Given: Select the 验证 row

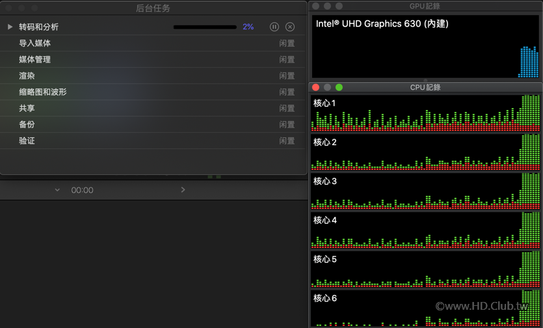Looking at the screenshot, I should pos(152,141).
